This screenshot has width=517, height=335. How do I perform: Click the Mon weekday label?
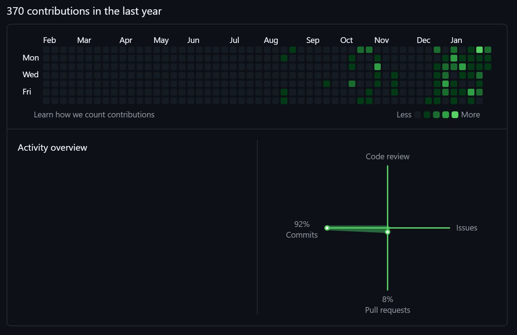(31, 58)
